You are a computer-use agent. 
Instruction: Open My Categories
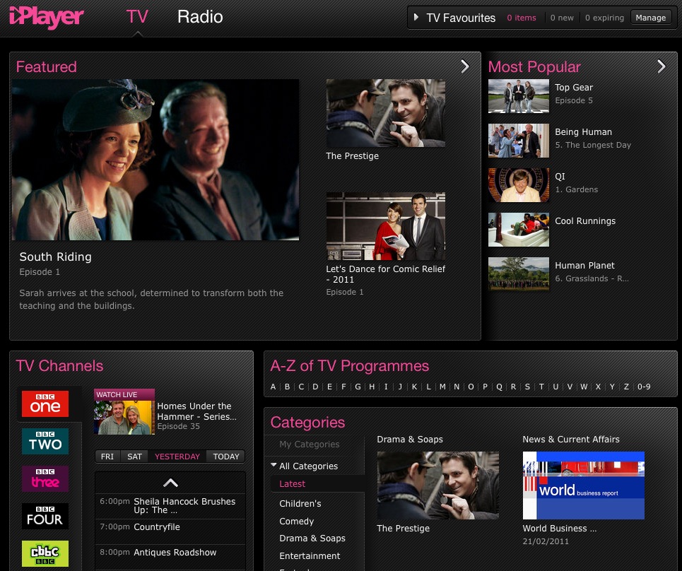pyautogui.click(x=310, y=444)
